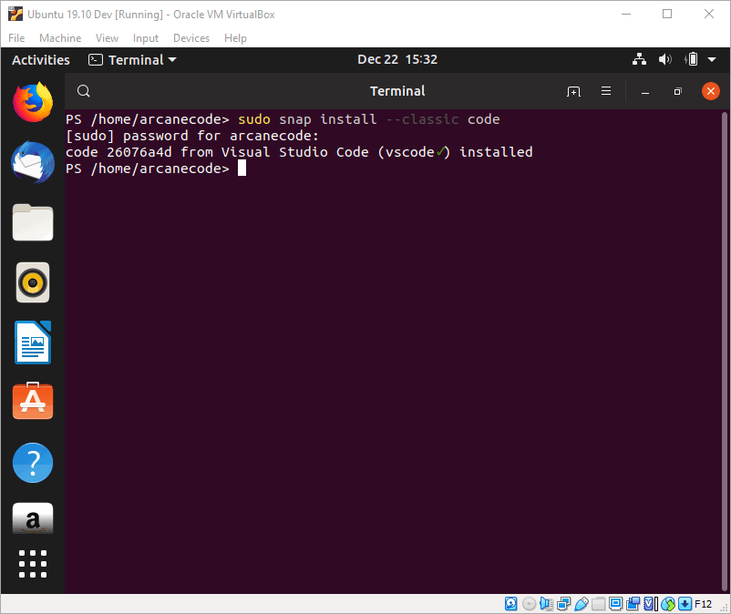Click the terminal search magnifier icon
The width and height of the screenshot is (731, 614).
point(84,91)
